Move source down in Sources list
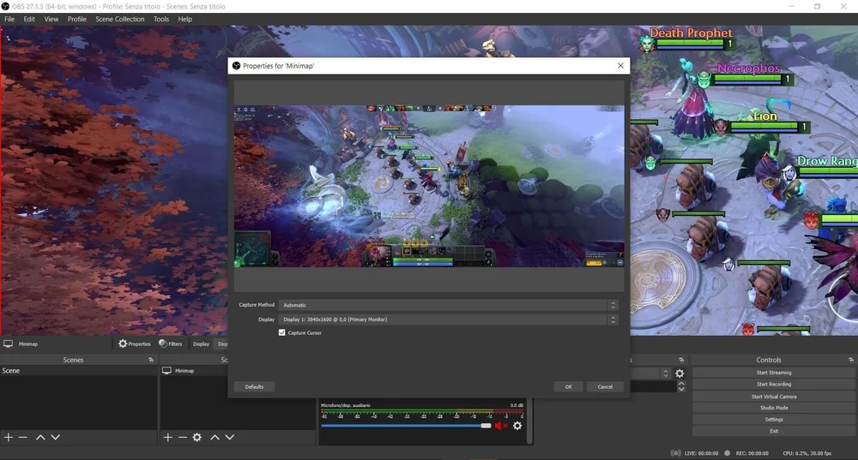Image resolution: width=858 pixels, height=460 pixels. [230, 437]
